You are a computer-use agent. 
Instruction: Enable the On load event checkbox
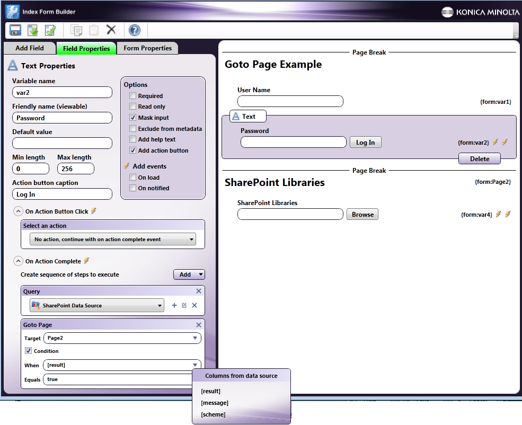tap(132, 178)
